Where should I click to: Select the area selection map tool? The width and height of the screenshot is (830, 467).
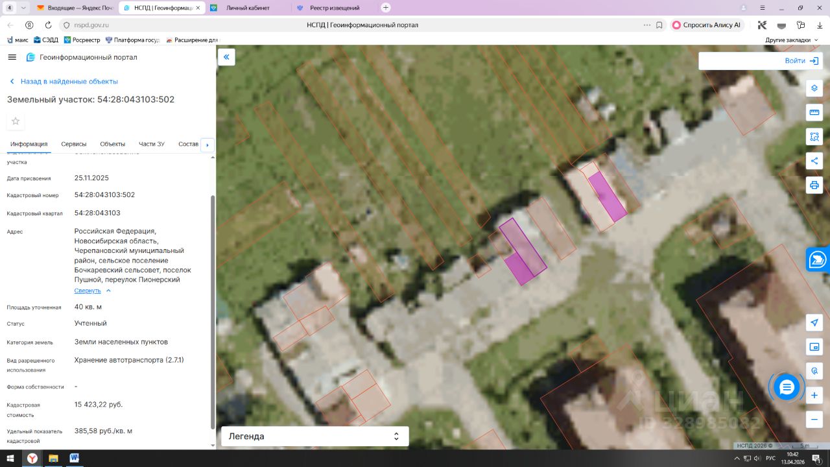pos(814,137)
